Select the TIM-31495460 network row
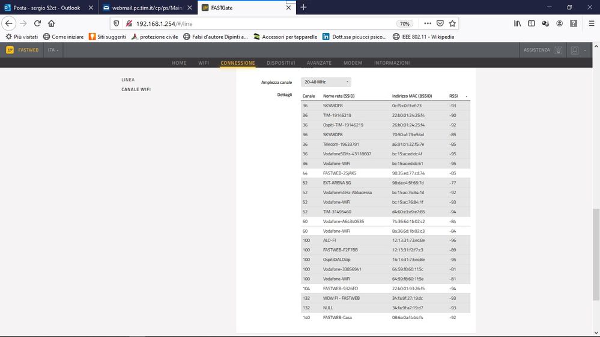Image resolution: width=600 pixels, height=337 pixels. pos(386,212)
